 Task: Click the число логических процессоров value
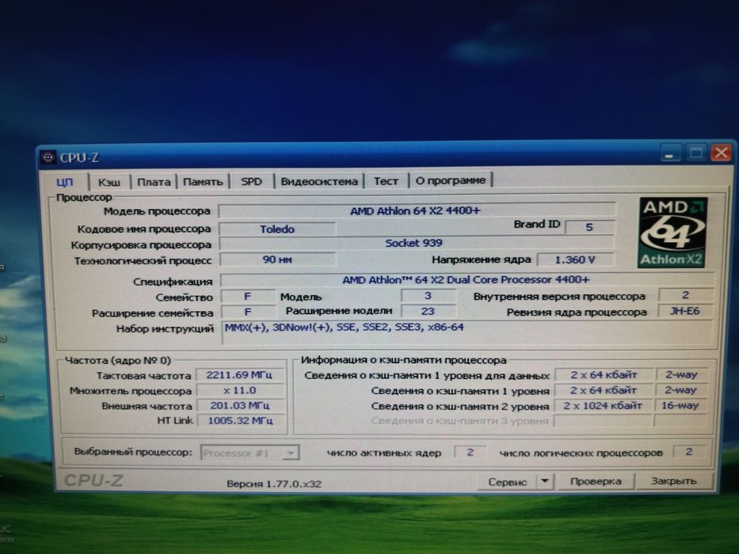tap(688, 452)
